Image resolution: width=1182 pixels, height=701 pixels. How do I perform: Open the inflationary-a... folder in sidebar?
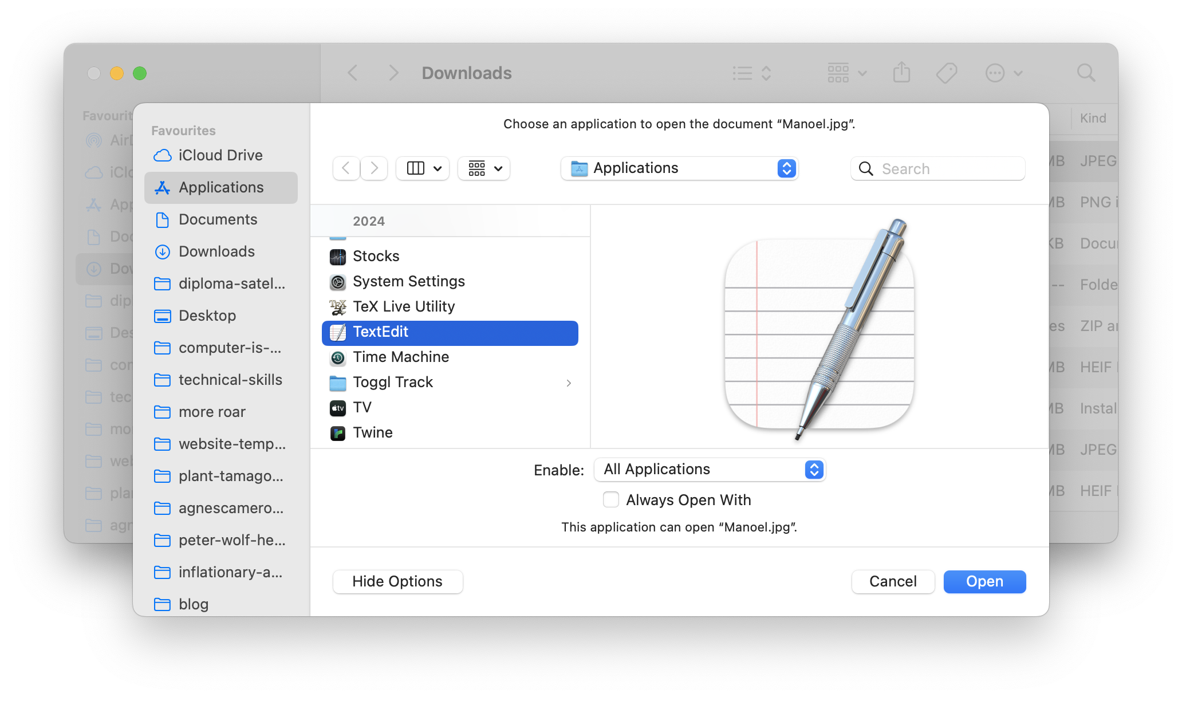pos(221,572)
